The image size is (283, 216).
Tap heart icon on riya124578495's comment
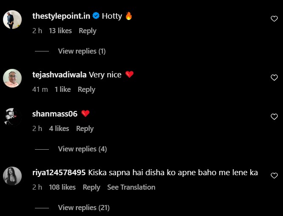click(x=274, y=175)
